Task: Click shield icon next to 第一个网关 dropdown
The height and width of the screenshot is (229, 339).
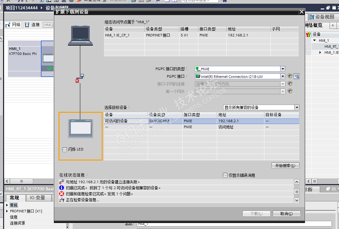Action: (x=290, y=91)
